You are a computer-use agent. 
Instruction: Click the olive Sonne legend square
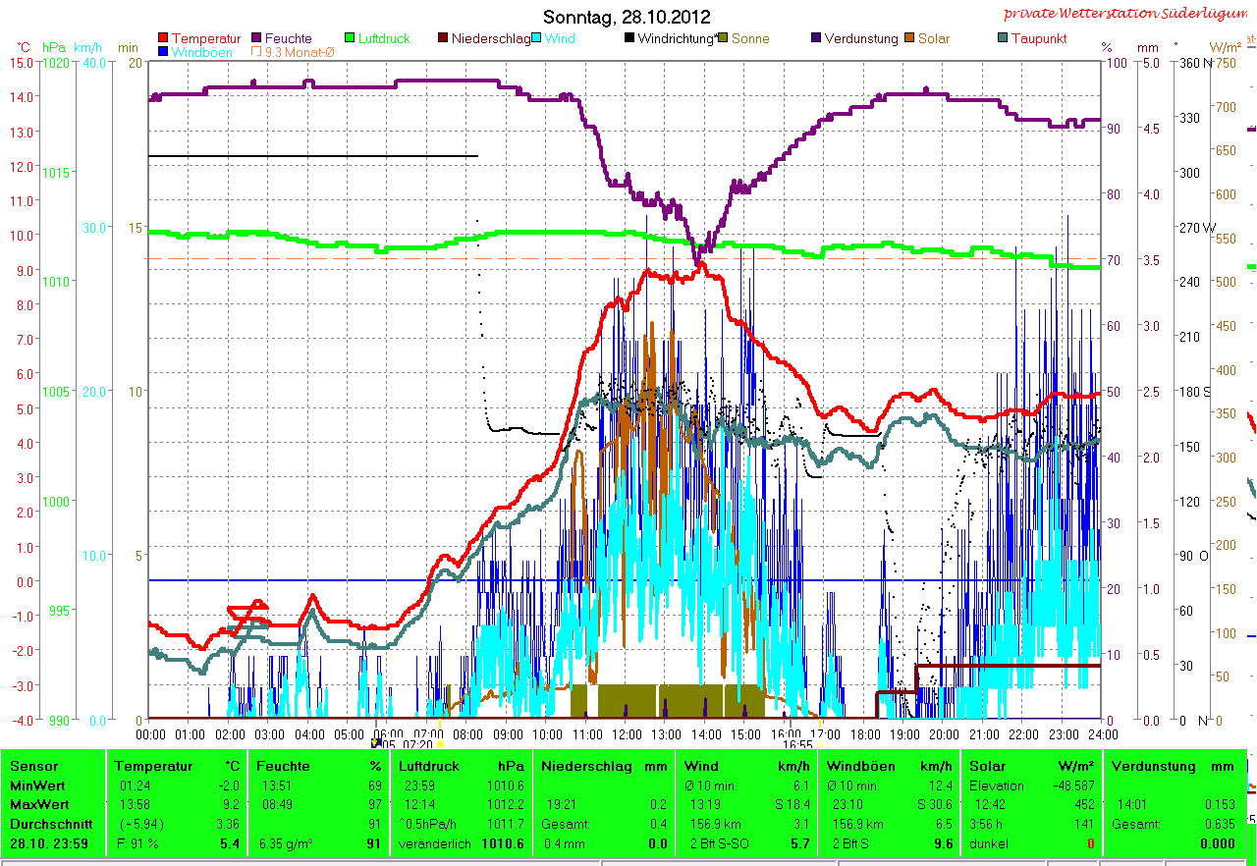(723, 38)
